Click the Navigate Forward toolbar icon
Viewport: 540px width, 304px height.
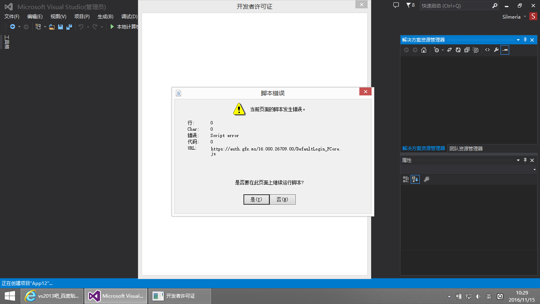pyautogui.click(x=26, y=27)
